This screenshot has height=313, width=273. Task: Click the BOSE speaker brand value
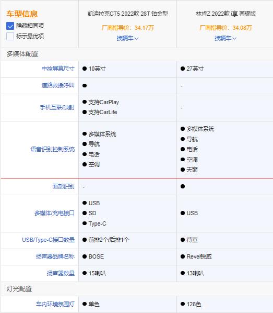point(96,256)
